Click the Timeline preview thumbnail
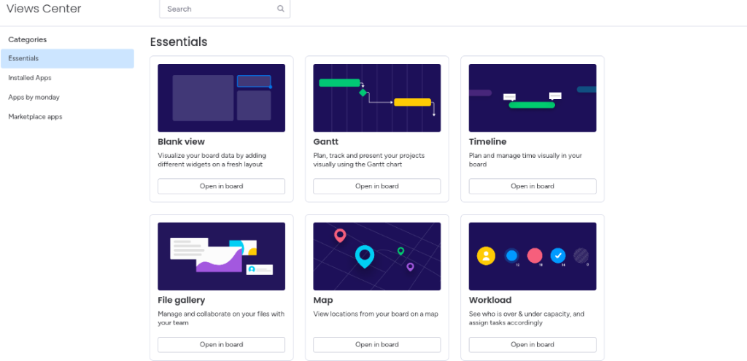The width and height of the screenshot is (747, 361). click(533, 98)
